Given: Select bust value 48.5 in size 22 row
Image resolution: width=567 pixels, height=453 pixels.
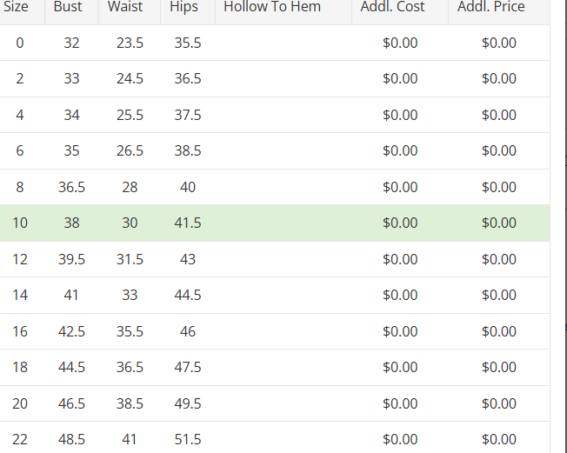Looking at the screenshot, I should [x=71, y=440].
